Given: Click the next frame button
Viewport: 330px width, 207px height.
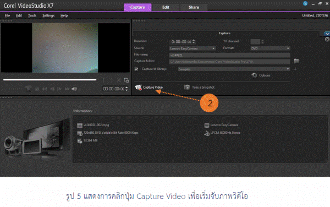Looking at the screenshot, I should click(x=59, y=89).
